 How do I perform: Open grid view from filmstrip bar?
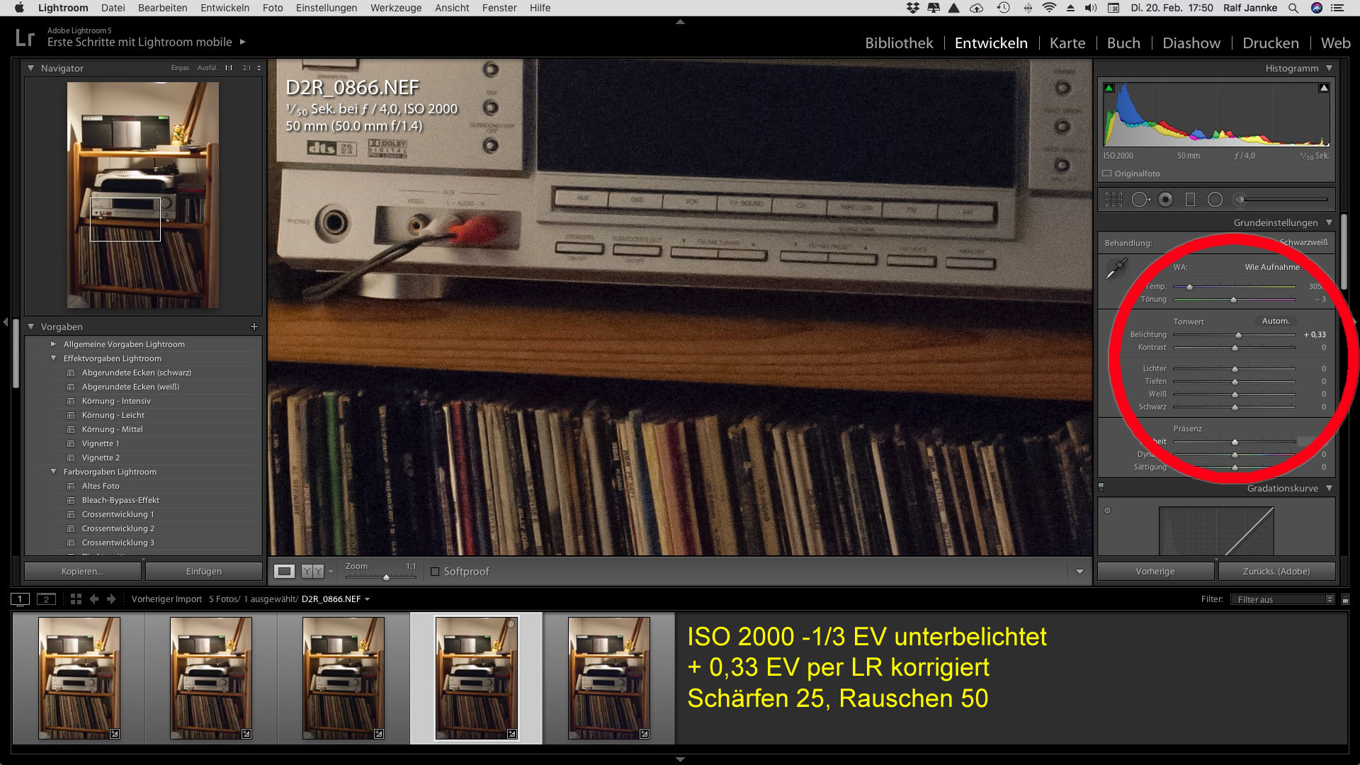click(x=76, y=599)
